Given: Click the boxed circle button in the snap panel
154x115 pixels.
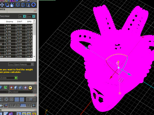Looking at the screenshot, I should click(31, 99).
